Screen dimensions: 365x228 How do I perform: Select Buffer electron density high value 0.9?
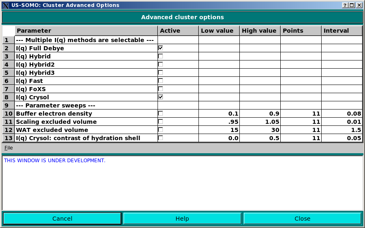pos(260,114)
